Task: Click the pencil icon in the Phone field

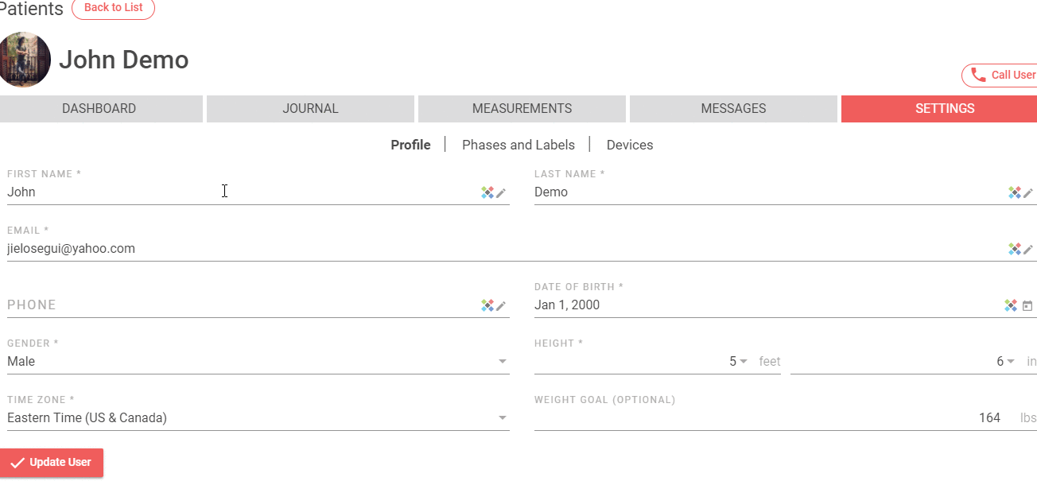Action: tap(501, 305)
